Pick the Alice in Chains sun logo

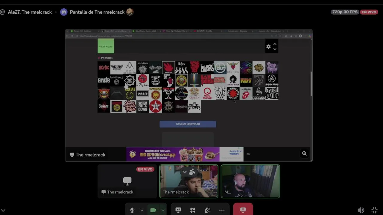(x=142, y=68)
